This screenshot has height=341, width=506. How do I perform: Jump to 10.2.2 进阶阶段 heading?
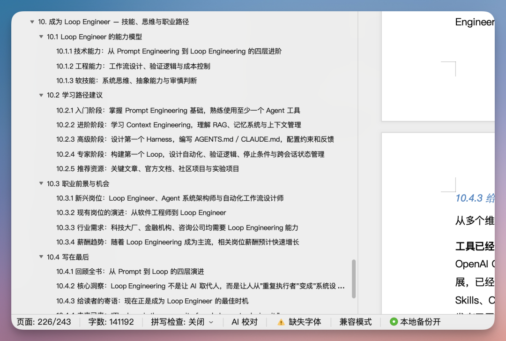click(179, 125)
